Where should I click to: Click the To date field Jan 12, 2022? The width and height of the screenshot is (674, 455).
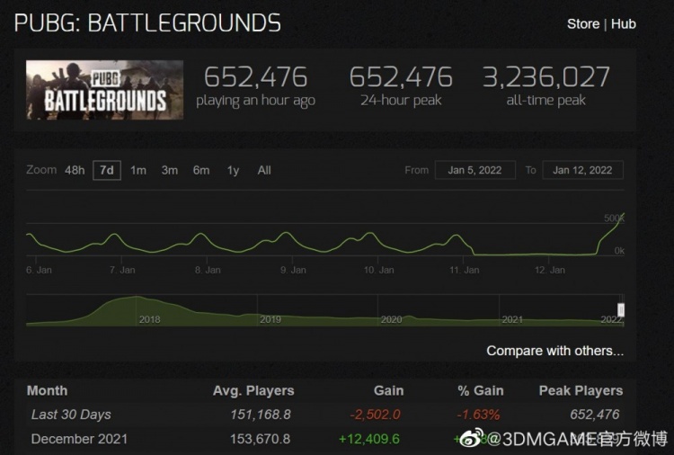582,170
